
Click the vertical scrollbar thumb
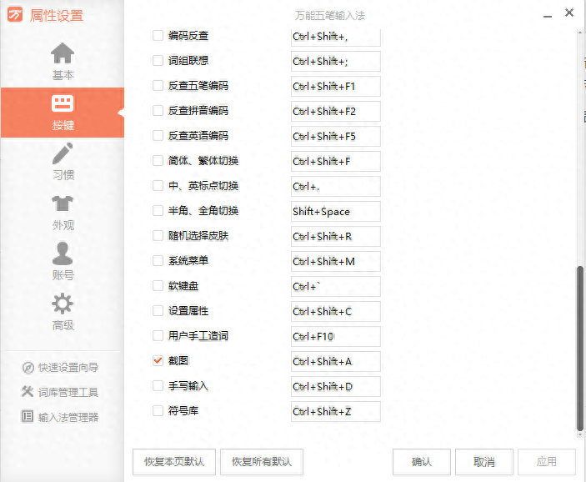(x=579, y=349)
